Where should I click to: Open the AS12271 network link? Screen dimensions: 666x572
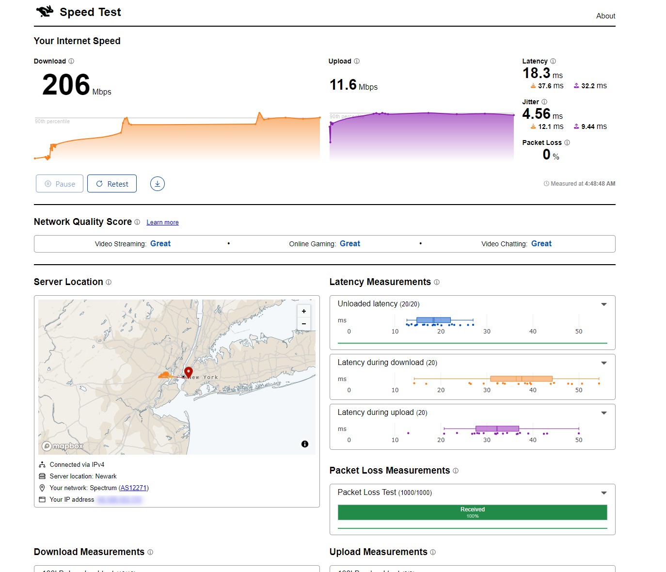pyautogui.click(x=133, y=488)
